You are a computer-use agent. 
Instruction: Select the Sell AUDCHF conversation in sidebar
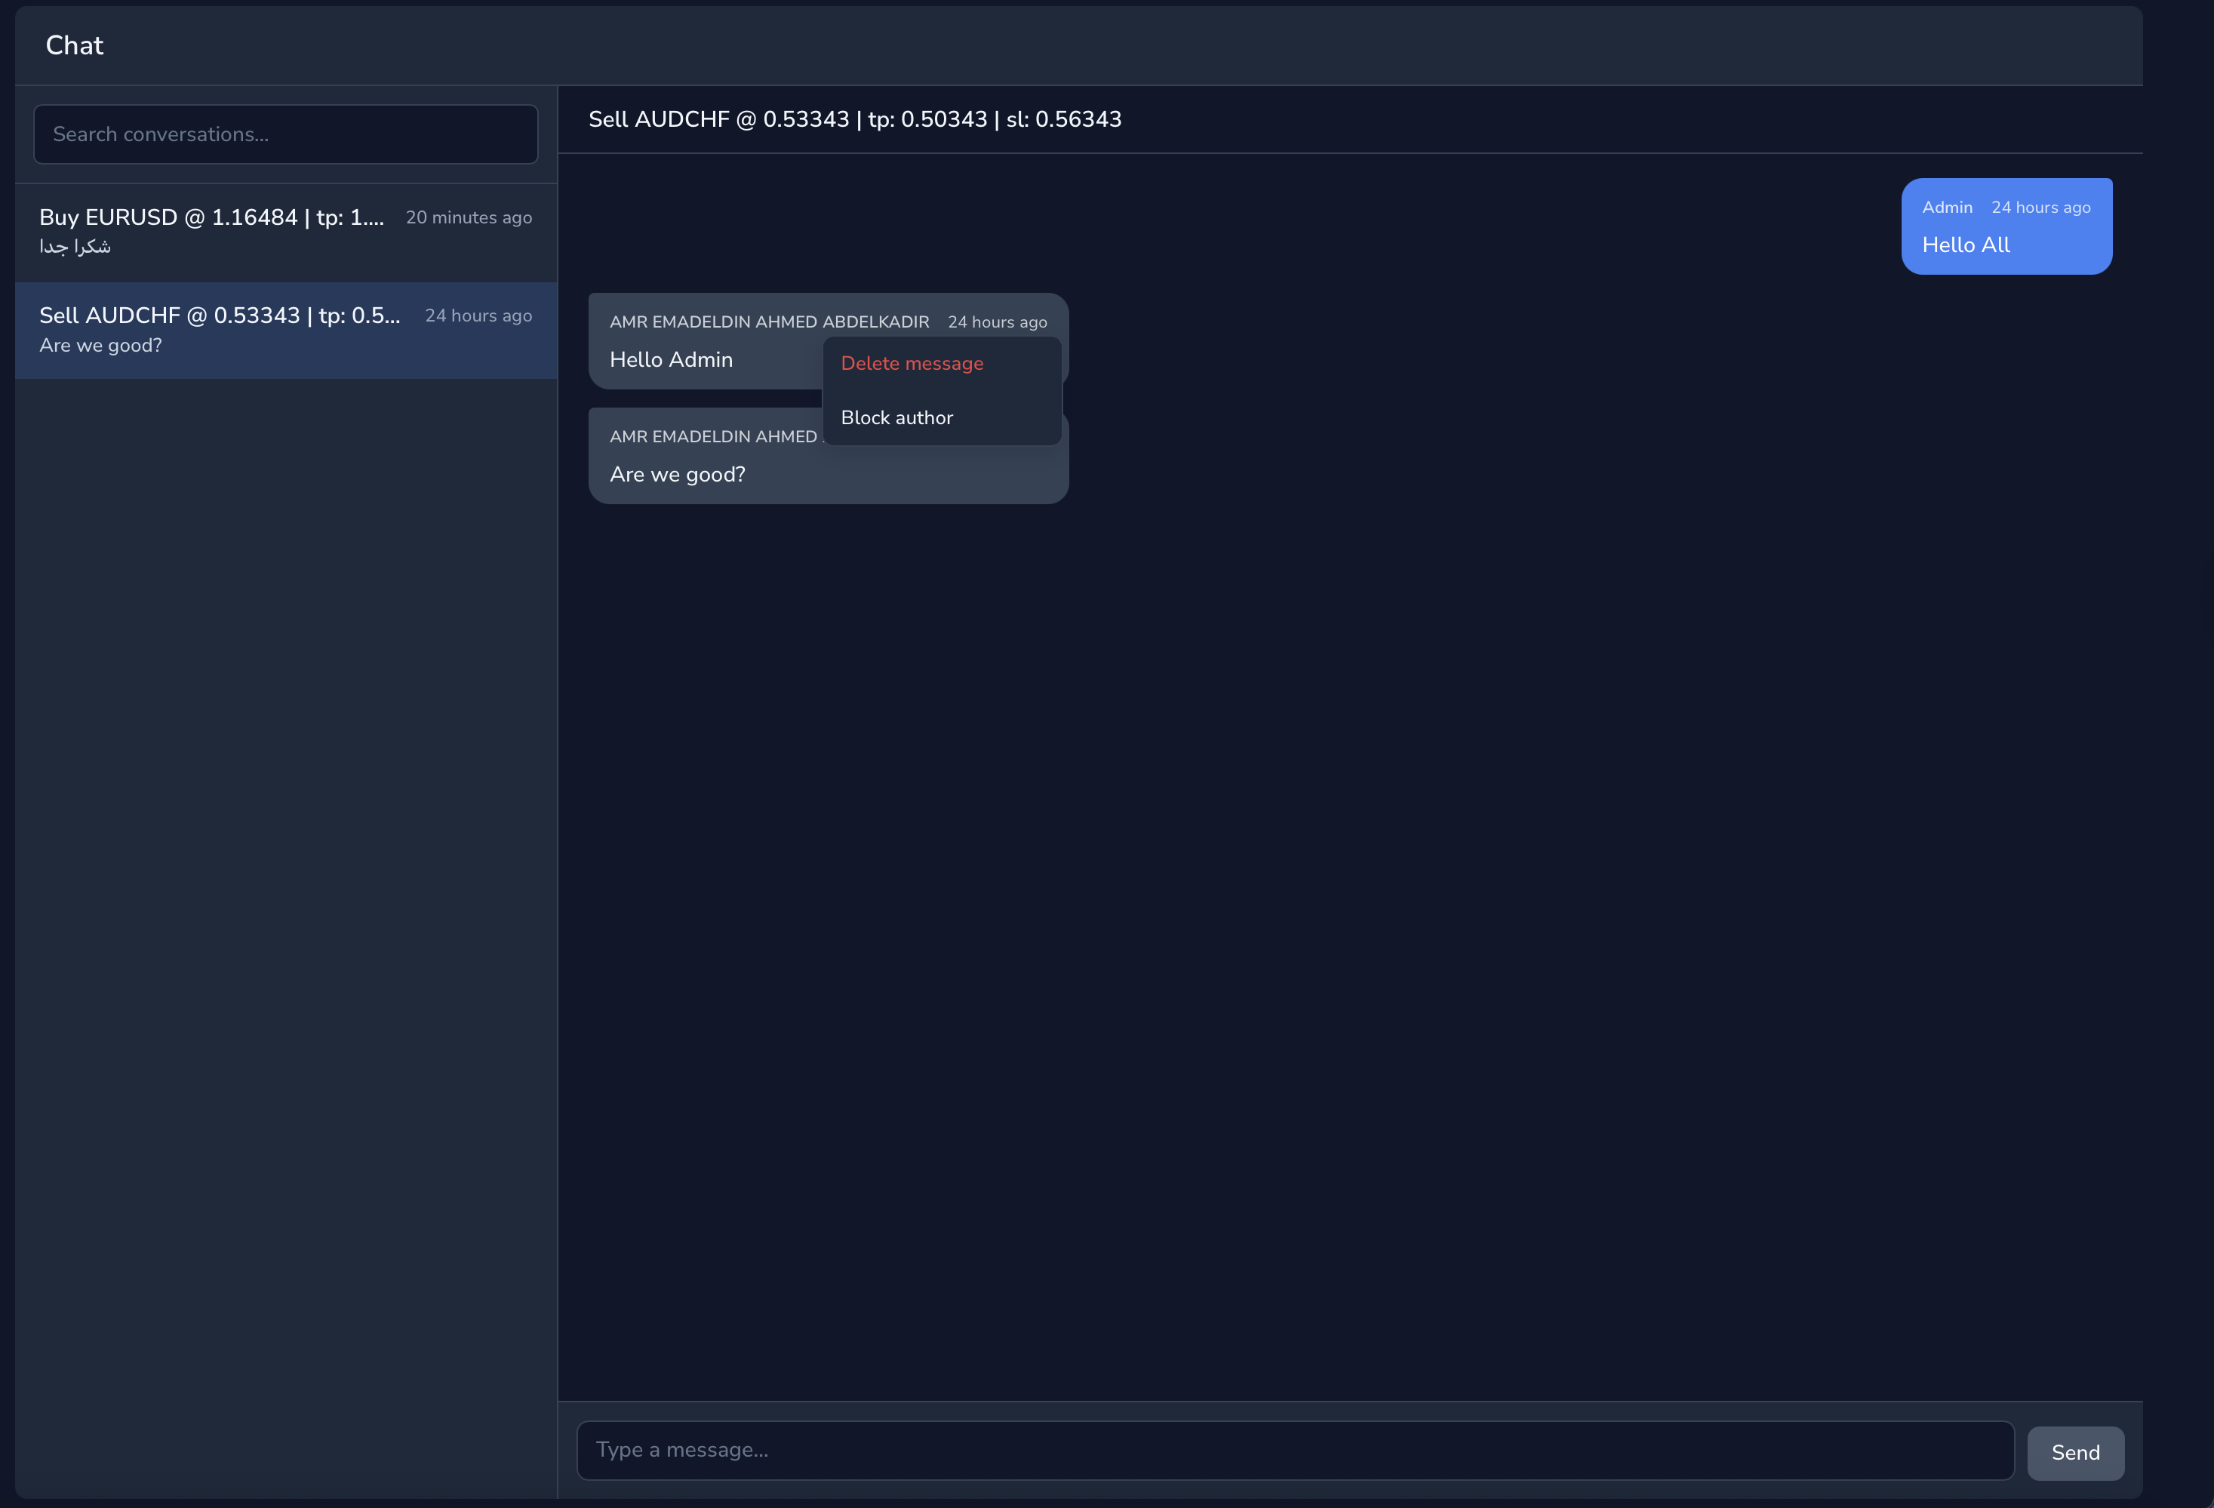pyautogui.click(x=286, y=330)
